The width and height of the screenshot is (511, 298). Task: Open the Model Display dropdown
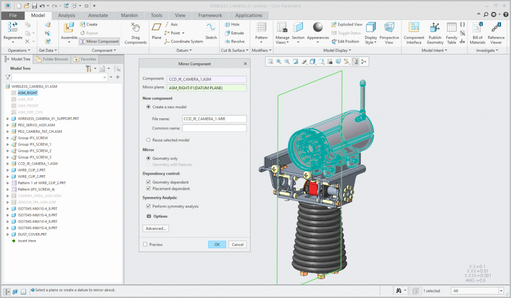[x=337, y=50]
